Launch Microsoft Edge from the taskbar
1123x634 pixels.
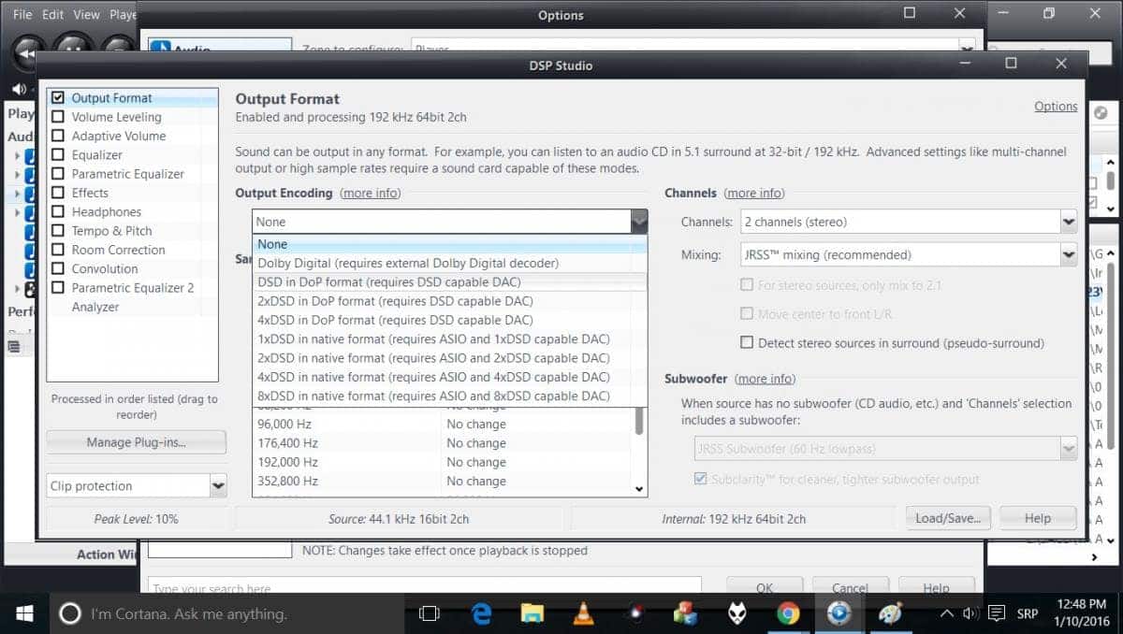482,614
